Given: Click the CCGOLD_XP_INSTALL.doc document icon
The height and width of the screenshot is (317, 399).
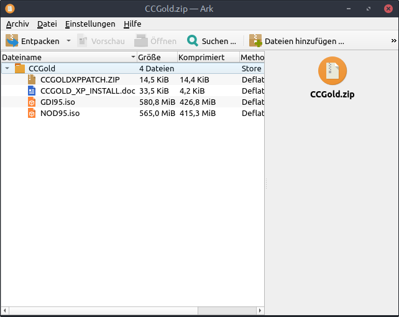Looking at the screenshot, I should (x=32, y=91).
